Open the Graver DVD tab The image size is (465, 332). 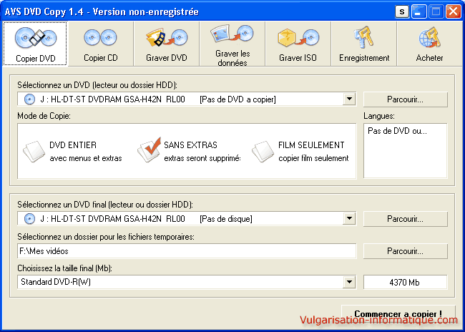pos(167,44)
